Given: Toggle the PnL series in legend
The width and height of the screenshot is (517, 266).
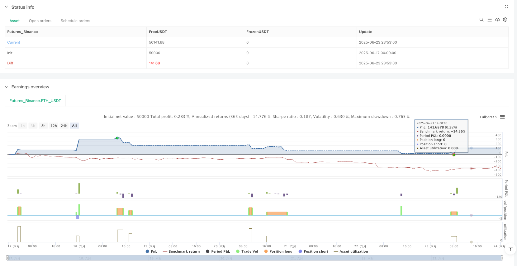Looking at the screenshot, I should coord(151,251).
